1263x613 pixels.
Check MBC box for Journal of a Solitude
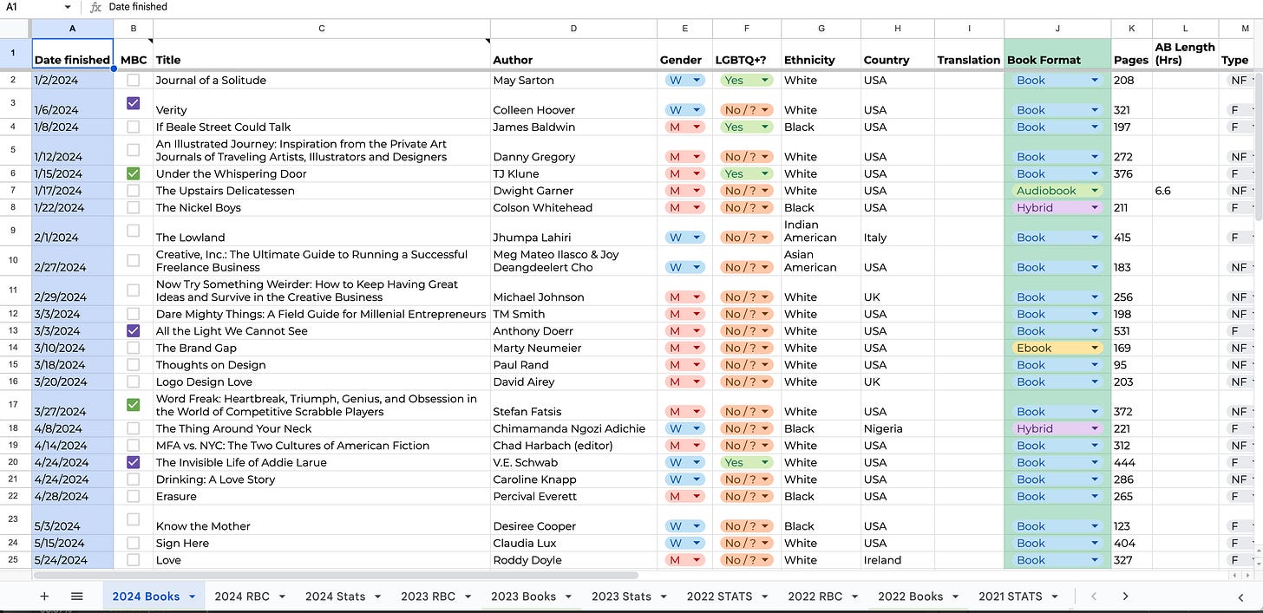coord(133,80)
